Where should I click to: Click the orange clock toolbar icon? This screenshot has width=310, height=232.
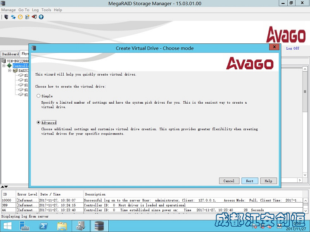pos(20,17)
